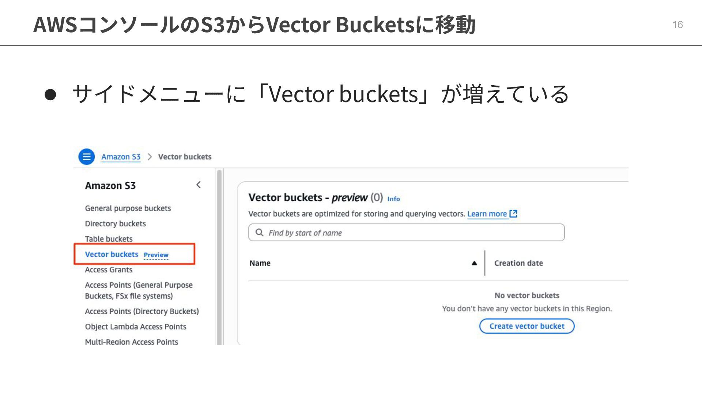Click the Amazon S3 breadcrumb link
The width and height of the screenshot is (702, 395).
[x=121, y=157]
